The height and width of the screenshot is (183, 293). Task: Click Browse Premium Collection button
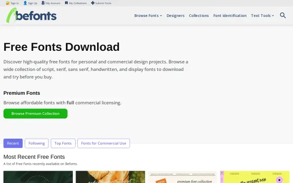coord(35,113)
